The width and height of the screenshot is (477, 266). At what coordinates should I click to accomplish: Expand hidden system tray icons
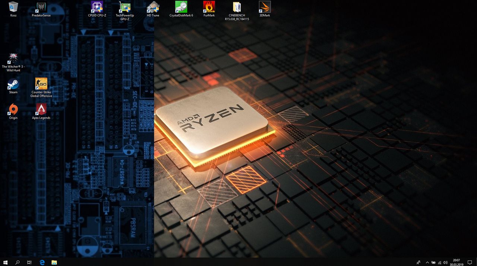point(427,262)
